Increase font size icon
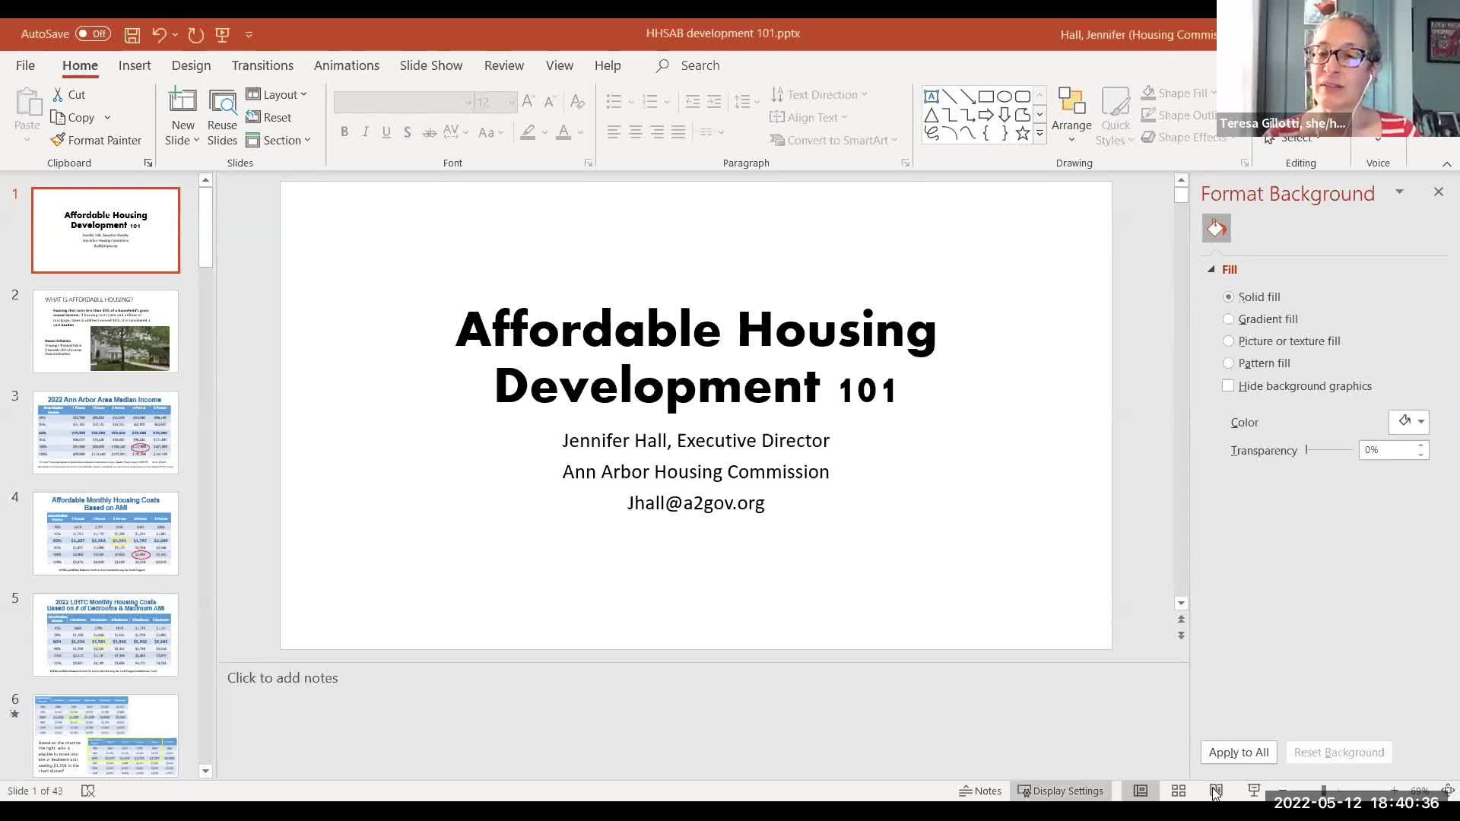 tap(528, 101)
